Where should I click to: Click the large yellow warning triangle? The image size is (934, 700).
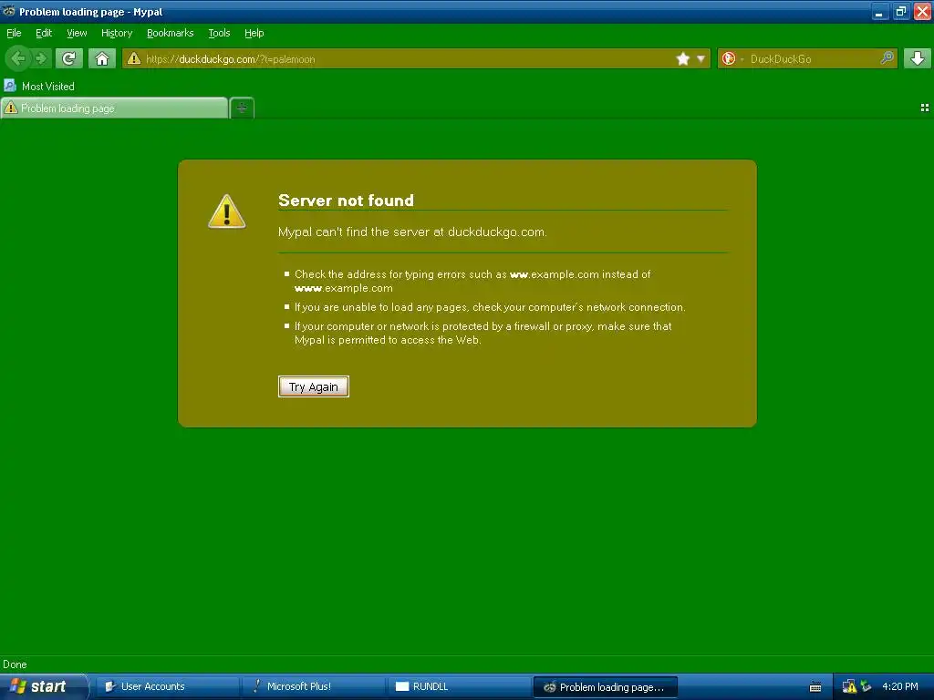point(226,211)
